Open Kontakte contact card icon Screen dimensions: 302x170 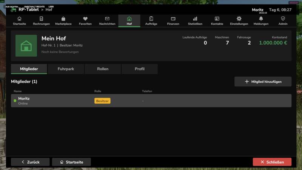click(x=217, y=19)
